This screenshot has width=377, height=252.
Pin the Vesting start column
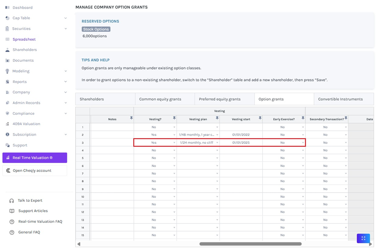[x=260, y=118]
